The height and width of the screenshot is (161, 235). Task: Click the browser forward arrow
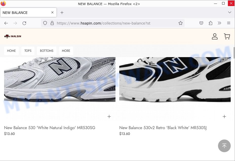[x=15, y=23]
